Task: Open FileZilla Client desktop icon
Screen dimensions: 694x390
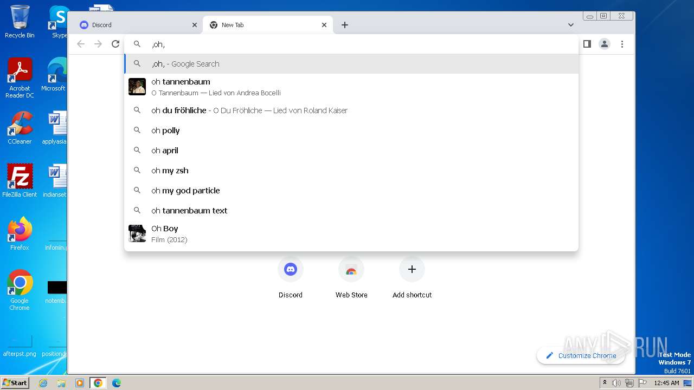Action: (20, 180)
